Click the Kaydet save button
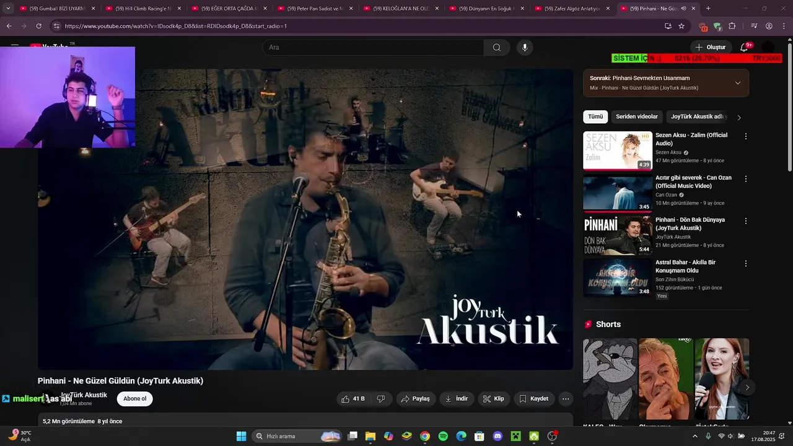Image resolution: width=793 pixels, height=446 pixels. tap(533, 399)
